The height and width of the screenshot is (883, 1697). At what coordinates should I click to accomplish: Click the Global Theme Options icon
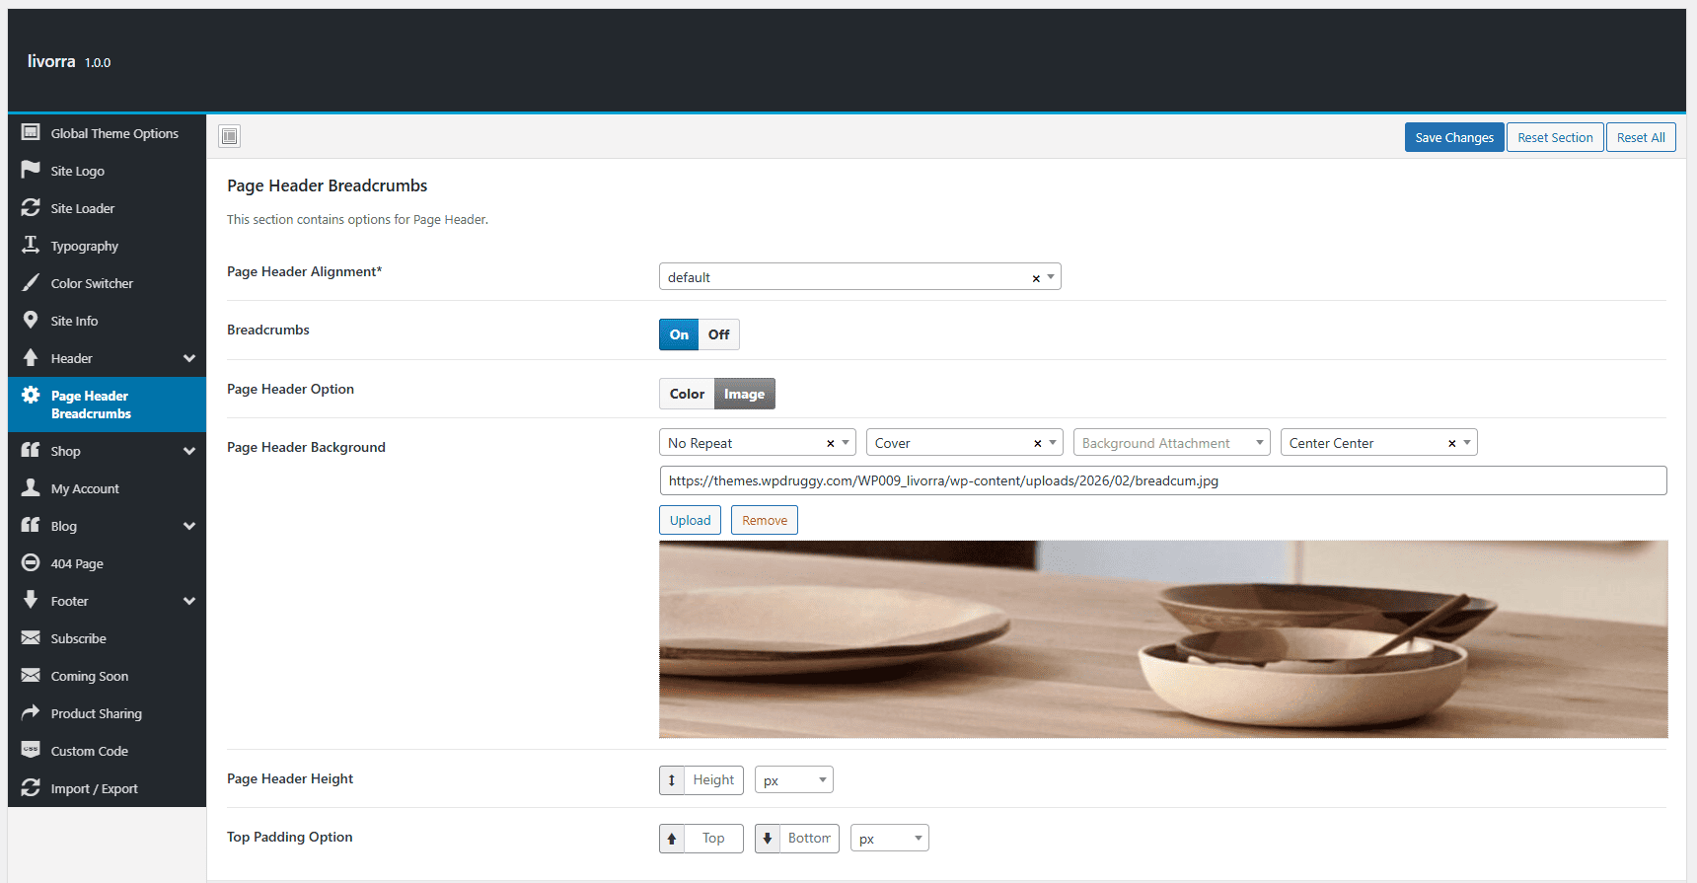coord(31,132)
